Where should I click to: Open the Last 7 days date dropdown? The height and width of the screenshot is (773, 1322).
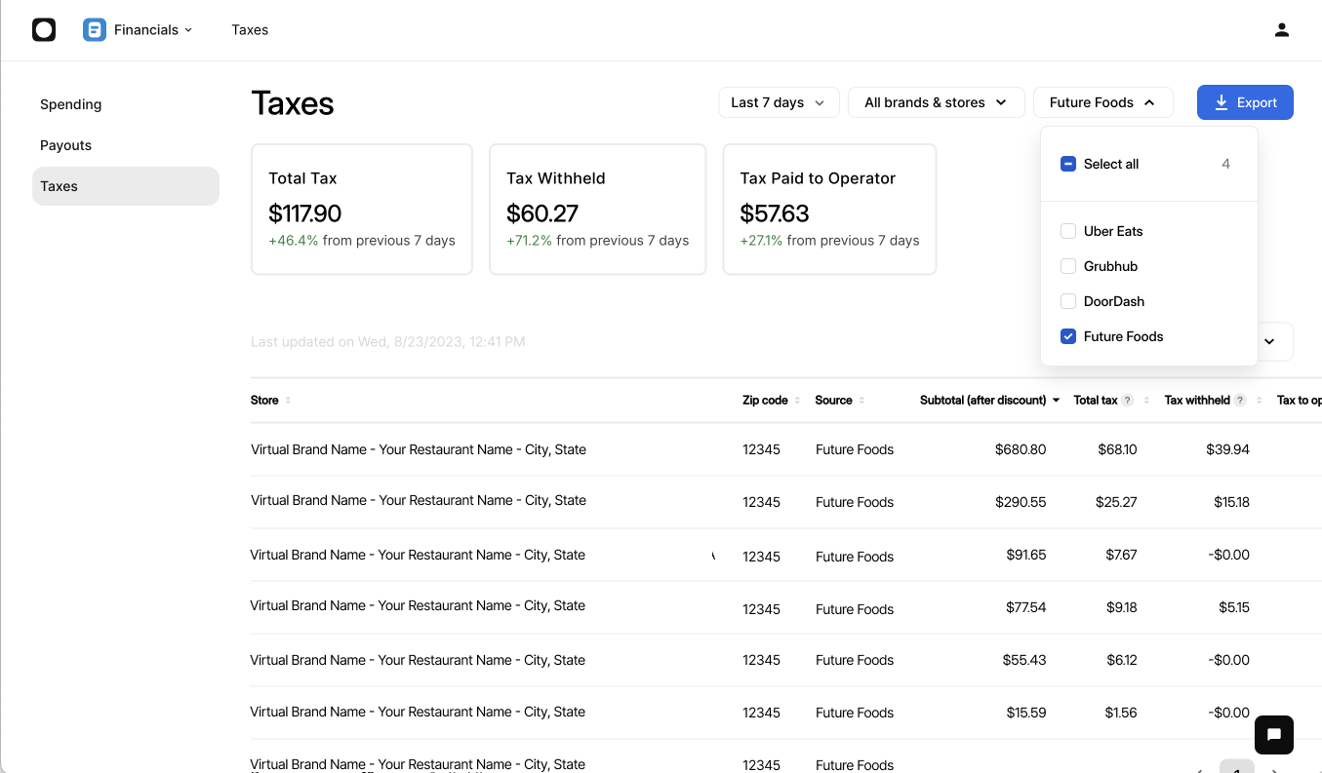(x=779, y=102)
